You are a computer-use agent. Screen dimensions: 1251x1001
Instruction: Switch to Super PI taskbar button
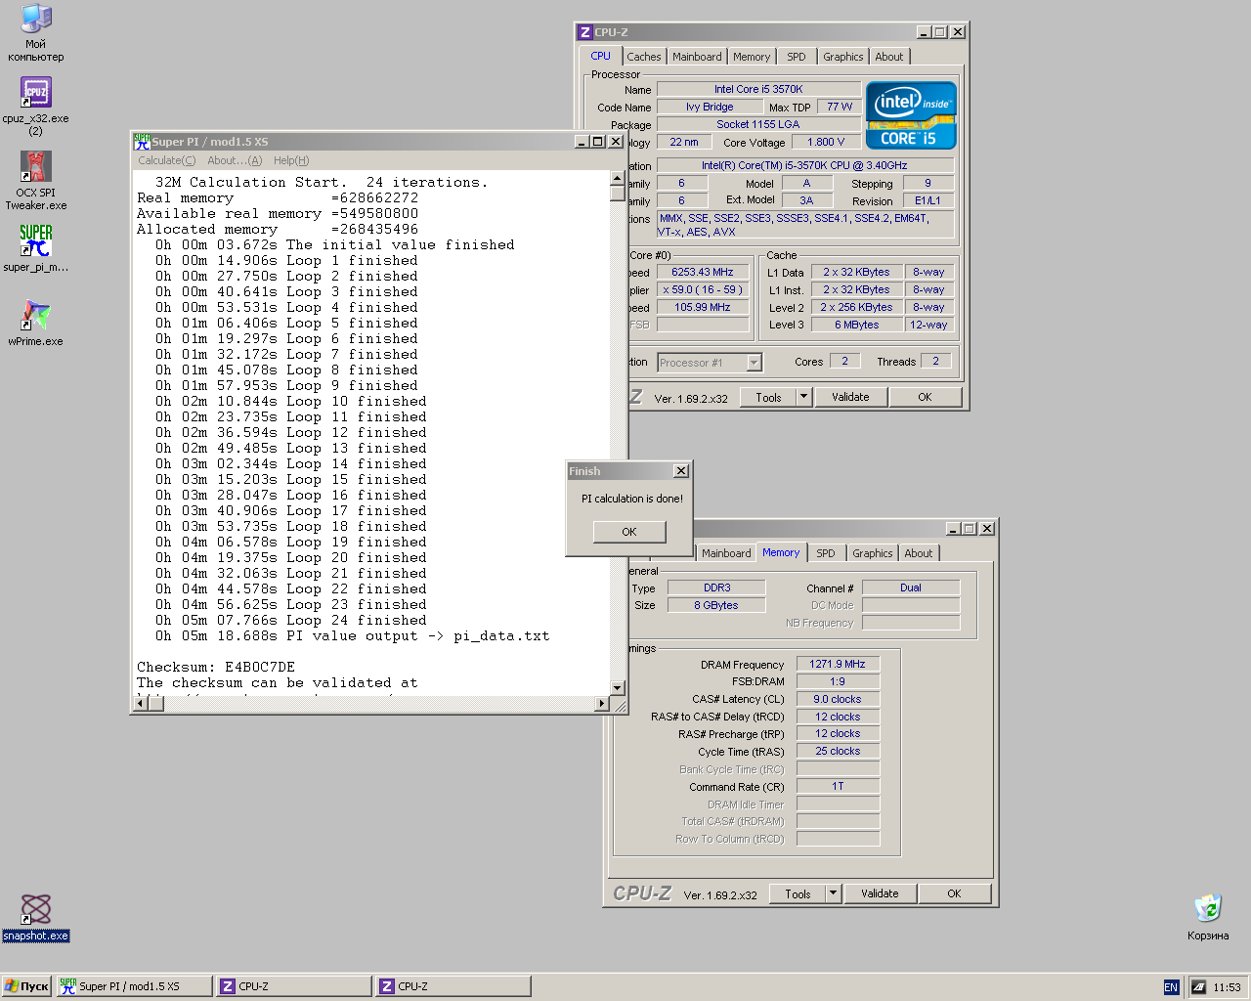(134, 986)
